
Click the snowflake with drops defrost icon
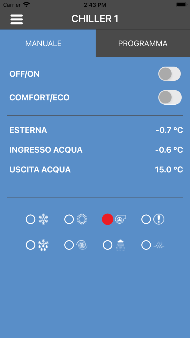(43, 245)
